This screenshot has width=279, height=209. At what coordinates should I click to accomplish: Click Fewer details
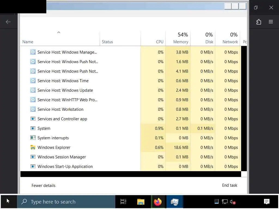43,186
